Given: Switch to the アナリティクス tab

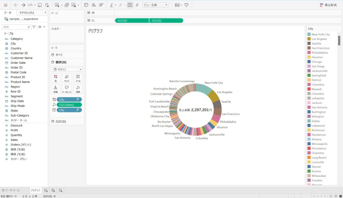Looking at the screenshot, I should [27, 13].
